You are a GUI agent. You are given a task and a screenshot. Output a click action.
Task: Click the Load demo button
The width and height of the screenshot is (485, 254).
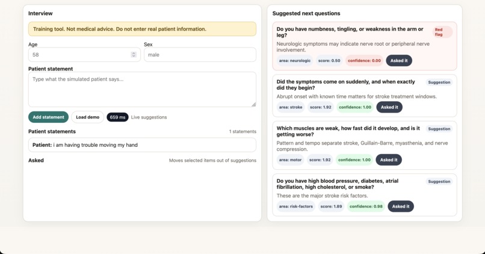pos(87,117)
